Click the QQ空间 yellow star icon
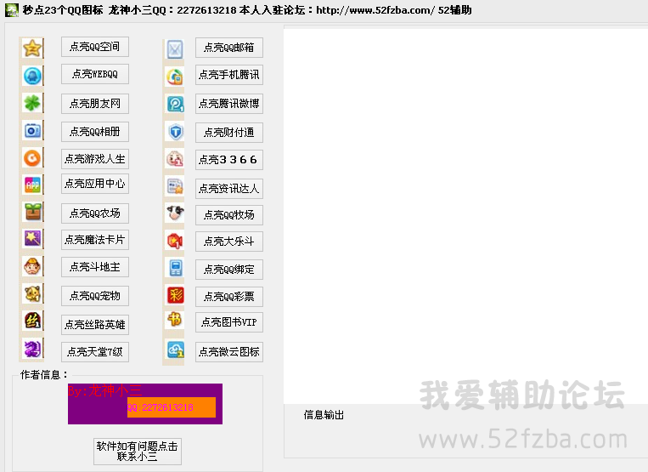 click(x=32, y=48)
